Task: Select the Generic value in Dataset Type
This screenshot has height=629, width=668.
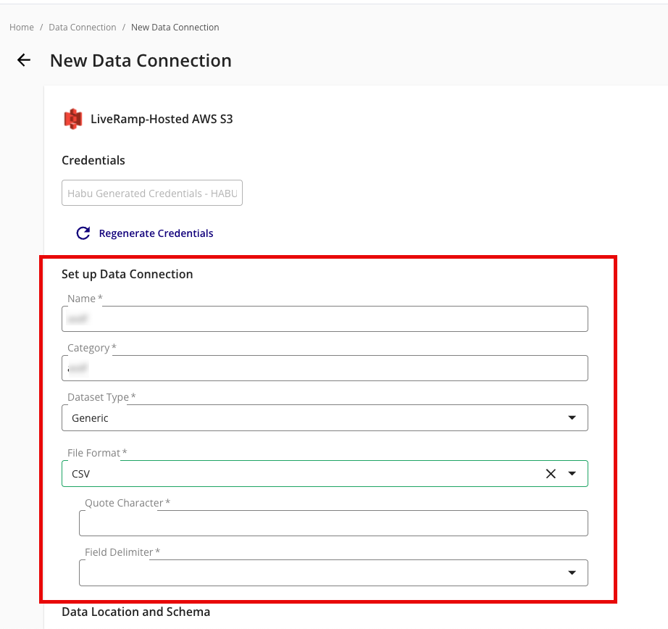Action: click(x=91, y=418)
